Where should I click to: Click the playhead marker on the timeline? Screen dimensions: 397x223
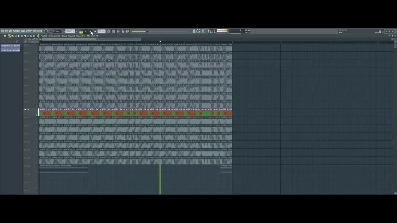point(160,42)
